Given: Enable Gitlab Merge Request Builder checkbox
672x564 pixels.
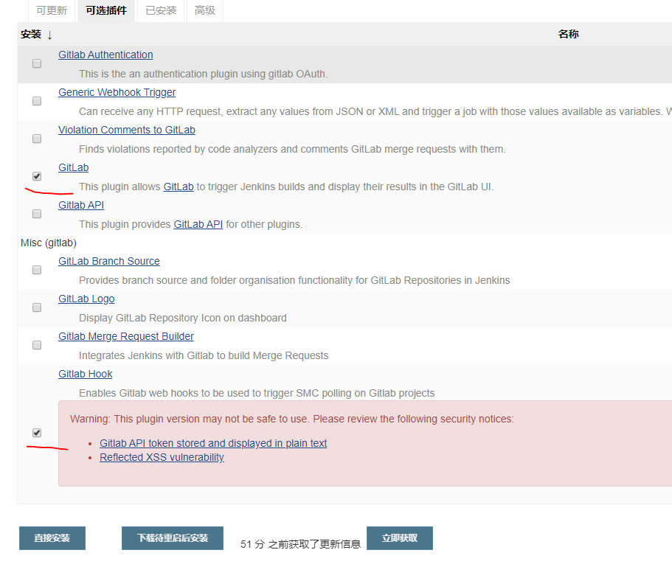Looking at the screenshot, I should 37,345.
